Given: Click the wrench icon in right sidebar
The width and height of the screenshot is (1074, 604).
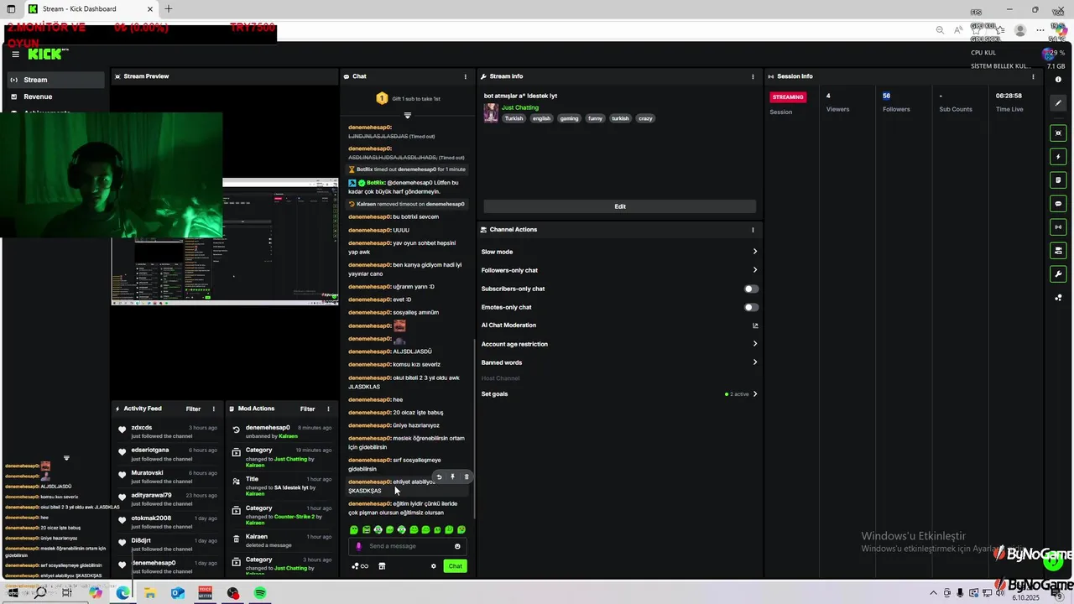Looking at the screenshot, I should (1058, 273).
